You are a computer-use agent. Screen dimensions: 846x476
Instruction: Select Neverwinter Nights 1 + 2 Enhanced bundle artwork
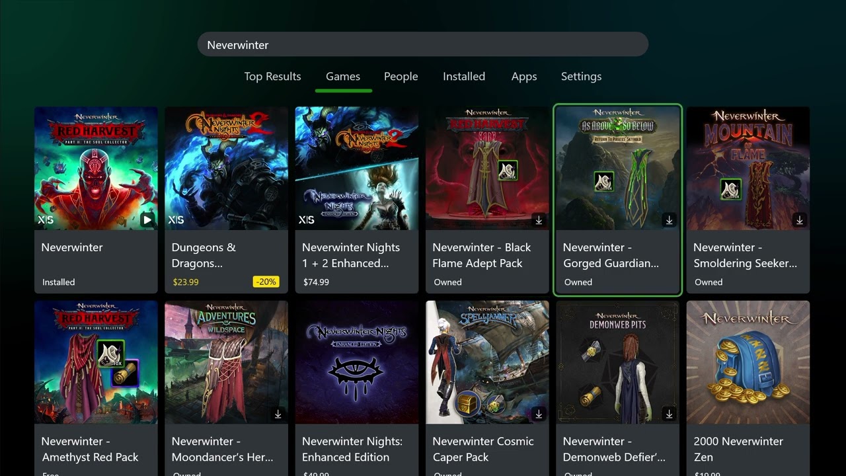coord(357,169)
